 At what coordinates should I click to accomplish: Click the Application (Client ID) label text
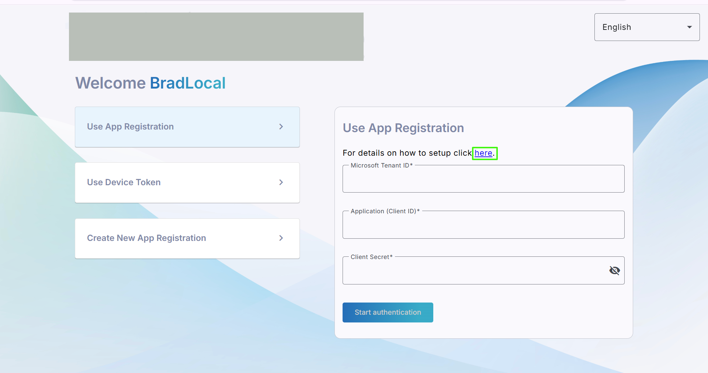pos(385,211)
